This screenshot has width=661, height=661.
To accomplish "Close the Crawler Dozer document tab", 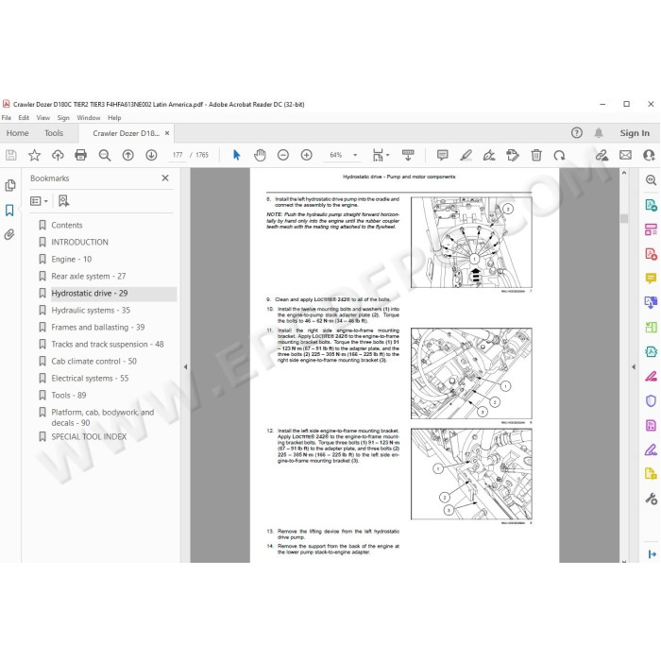I will 167,133.
